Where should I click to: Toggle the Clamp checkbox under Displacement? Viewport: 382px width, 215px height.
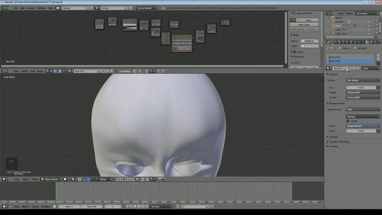(348, 121)
